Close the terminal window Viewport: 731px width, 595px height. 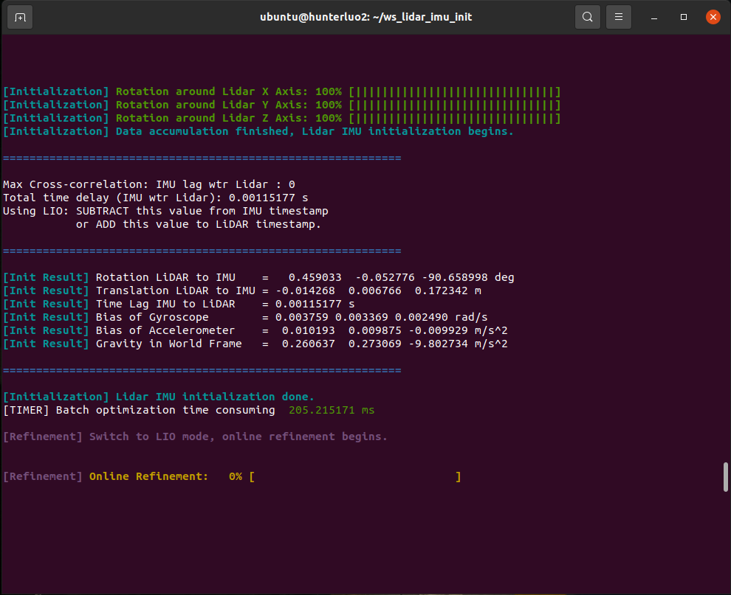click(x=713, y=17)
